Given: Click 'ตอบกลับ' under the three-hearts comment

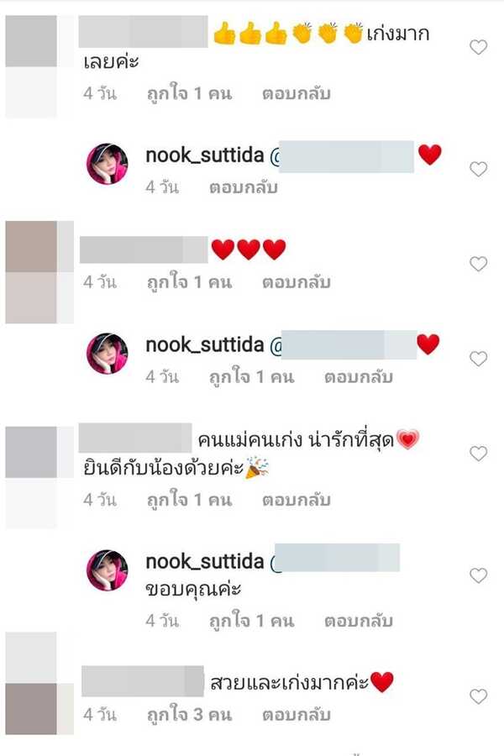Looking at the screenshot, I should coord(297,282).
